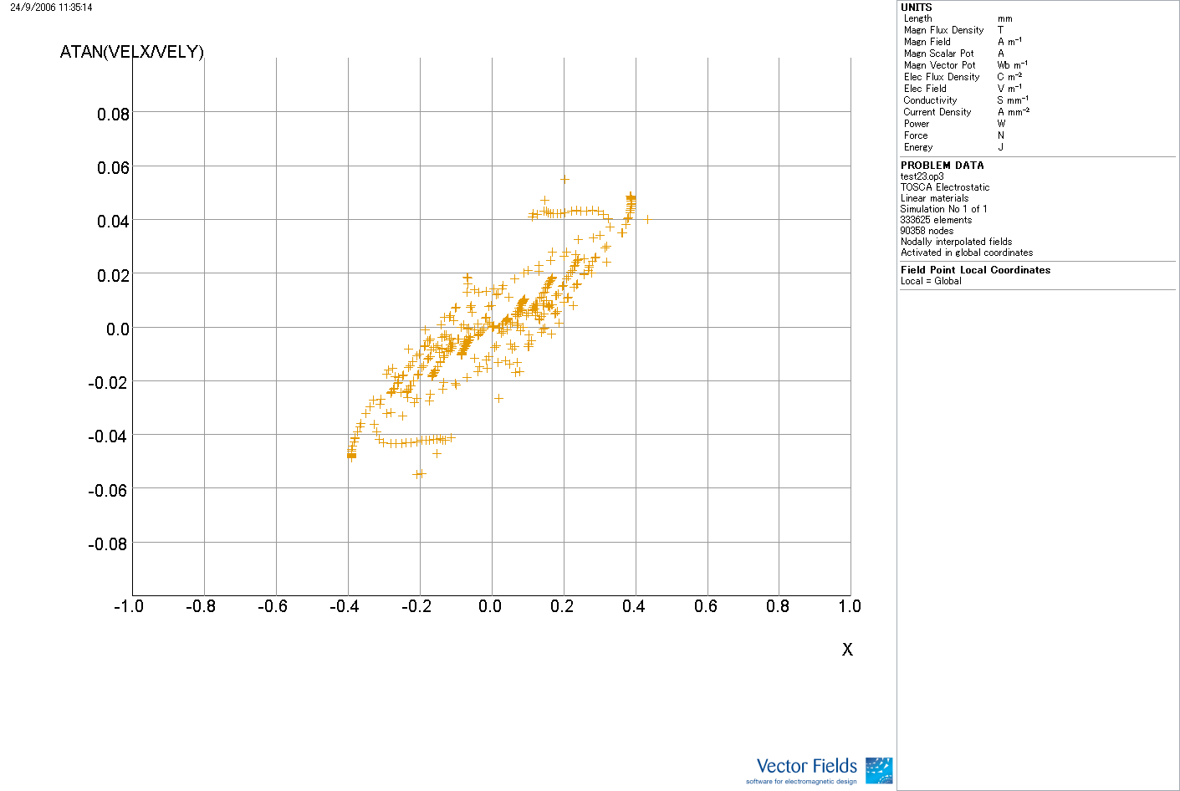Click the 333625 elements line
Image resolution: width=1180 pixels, height=791 pixels.
(936, 220)
